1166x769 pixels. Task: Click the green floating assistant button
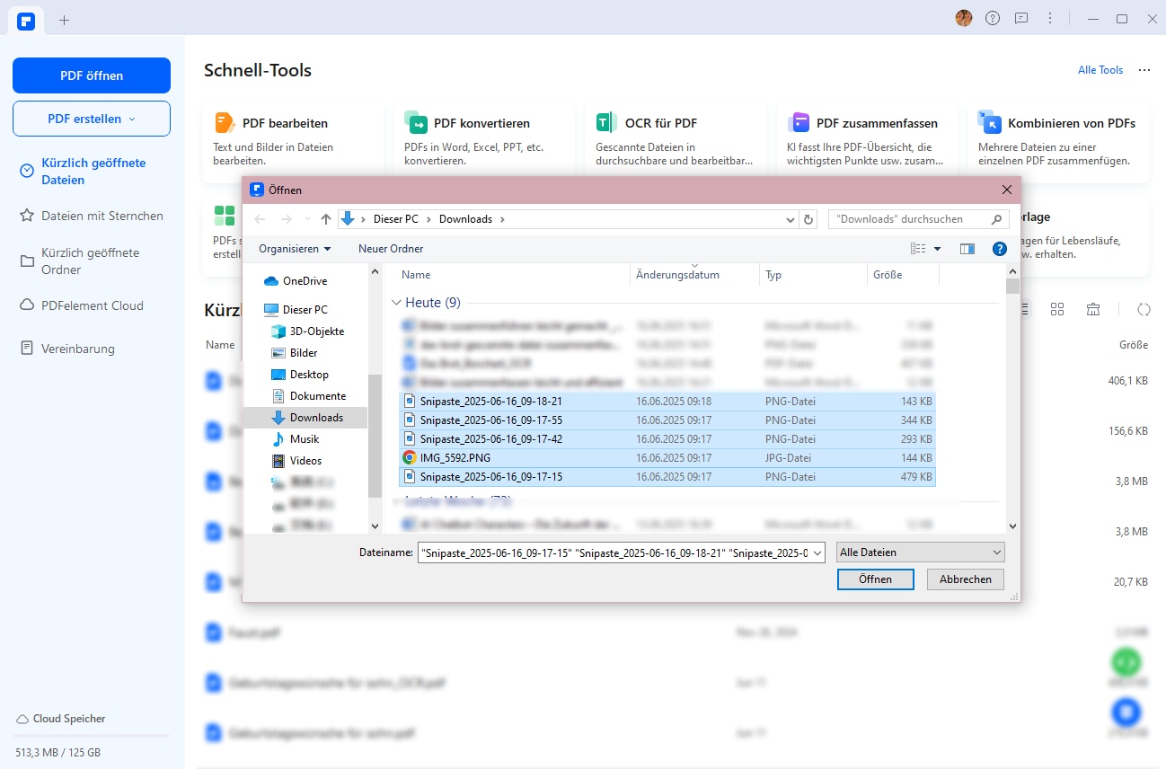point(1126,662)
